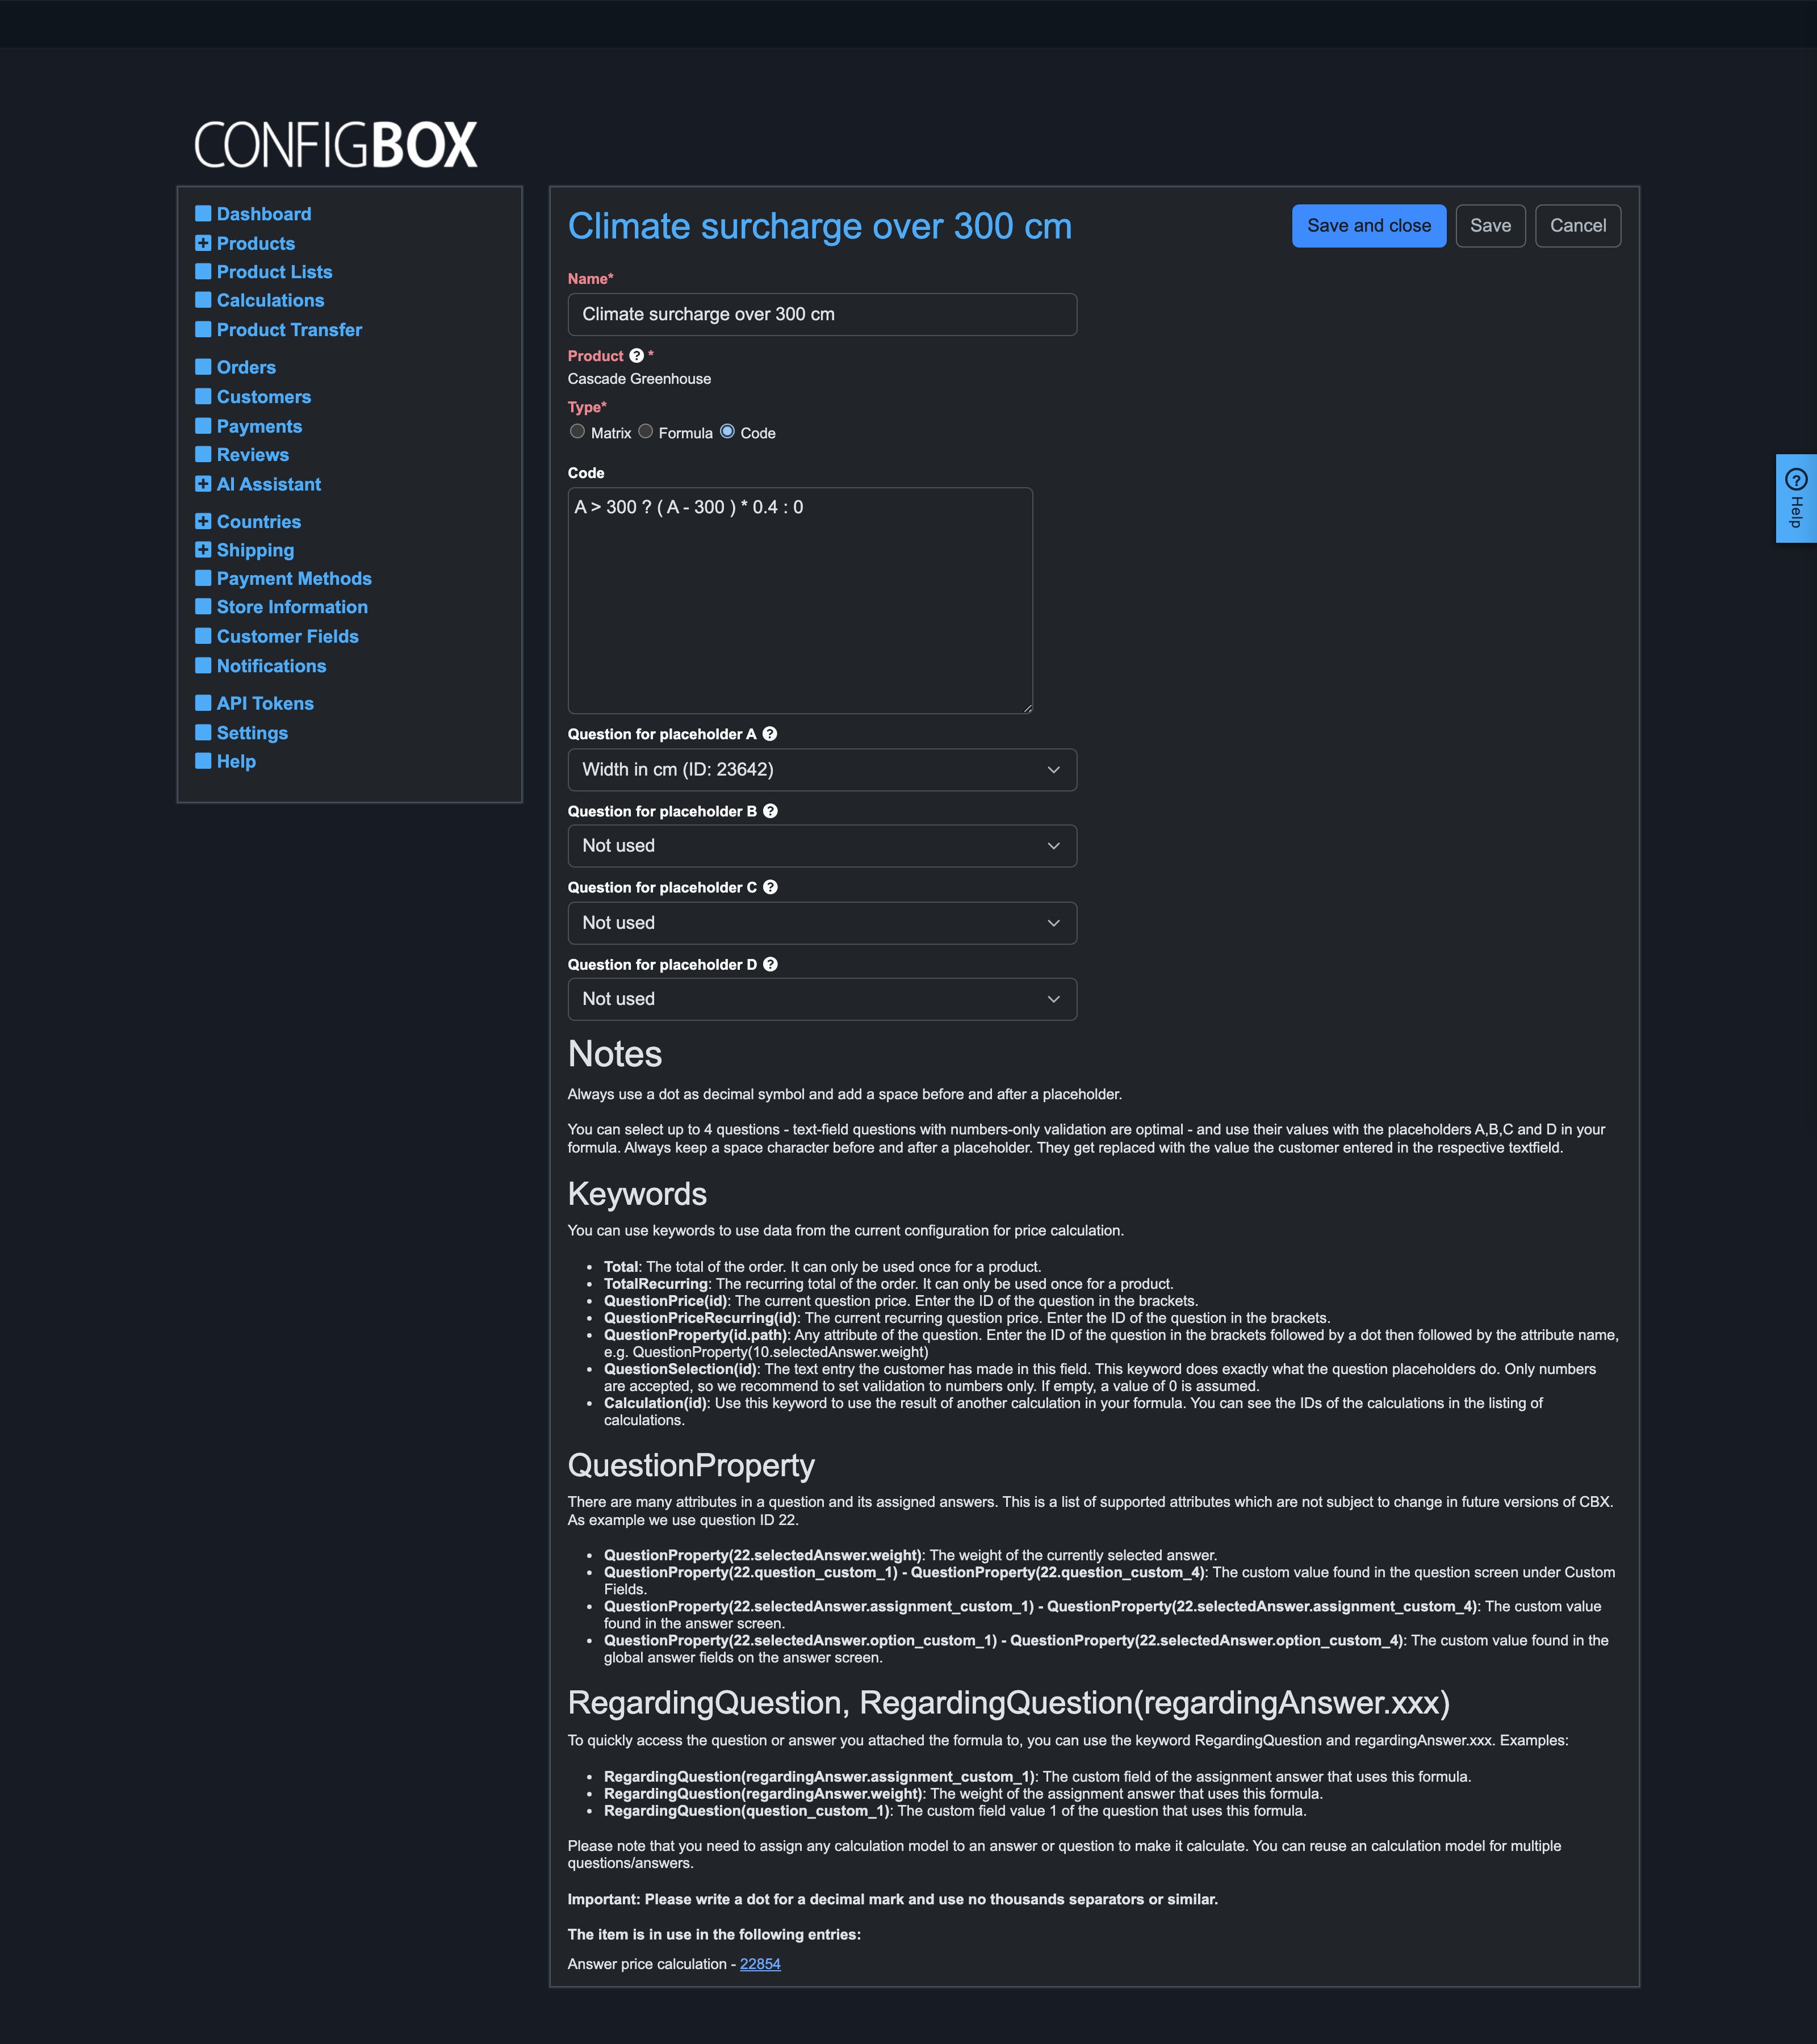Click help icon beside placeholder B label

(770, 811)
